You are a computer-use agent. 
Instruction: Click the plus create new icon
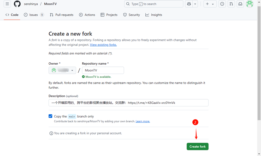(207, 4)
